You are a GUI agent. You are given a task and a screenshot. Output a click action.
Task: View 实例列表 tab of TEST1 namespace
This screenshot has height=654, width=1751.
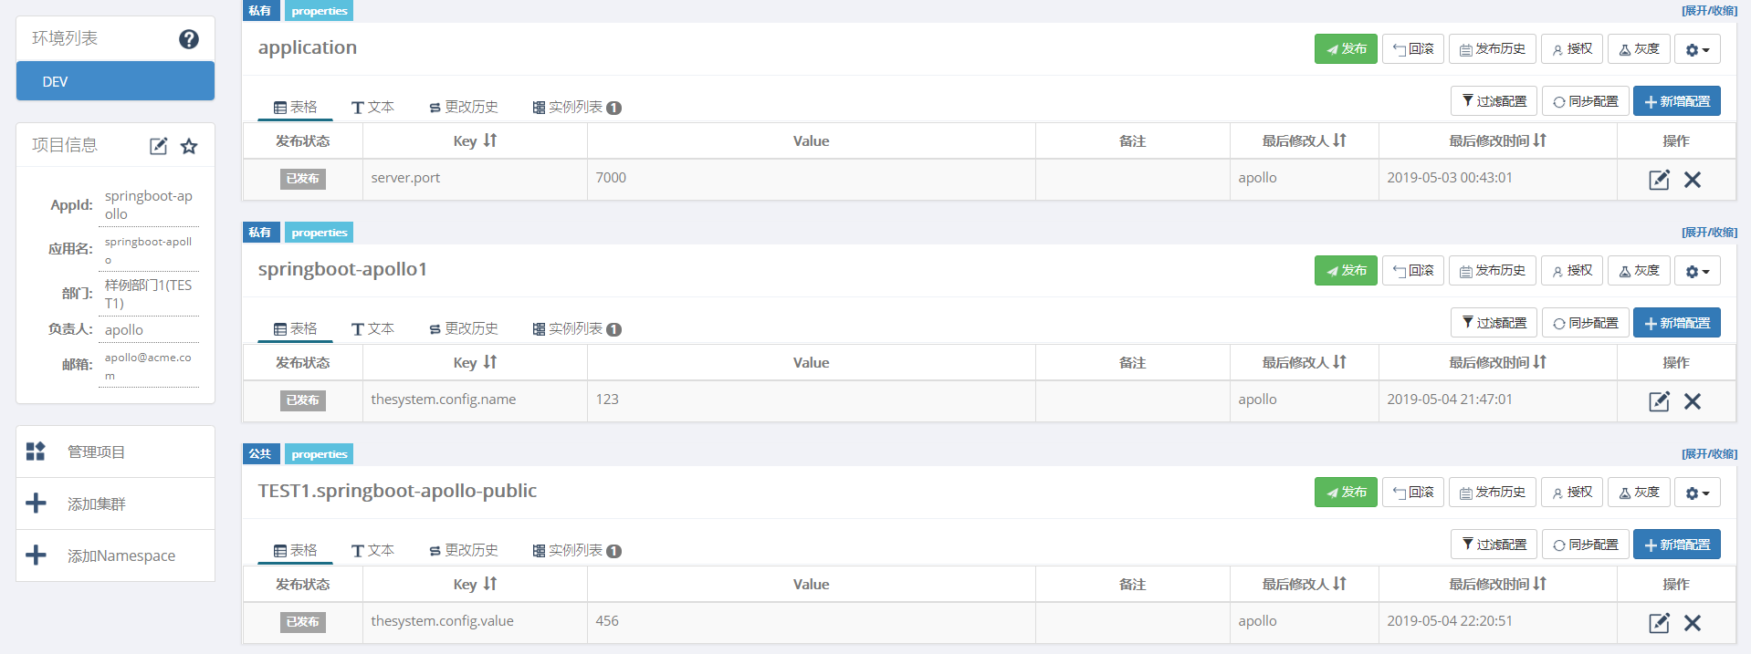click(576, 550)
